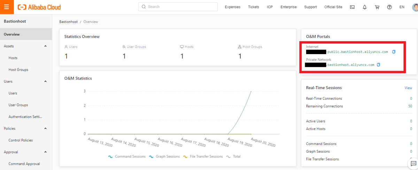Open the Cloud Shell terminal icon
This screenshot has width=418, height=170.
[x=352, y=7]
